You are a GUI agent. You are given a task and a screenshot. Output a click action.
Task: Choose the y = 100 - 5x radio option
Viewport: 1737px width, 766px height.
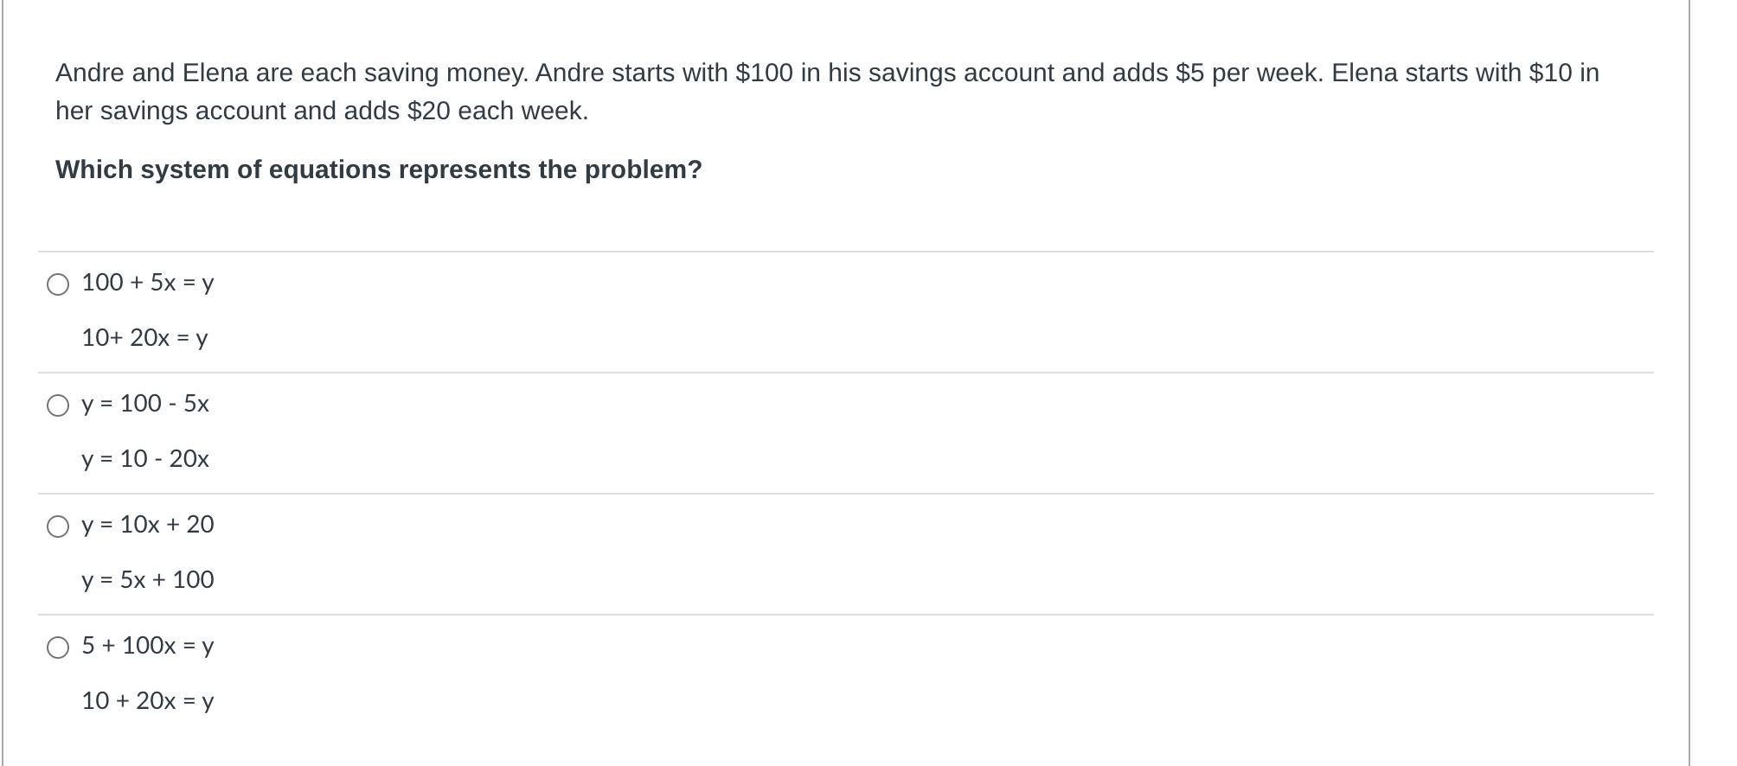tap(58, 405)
